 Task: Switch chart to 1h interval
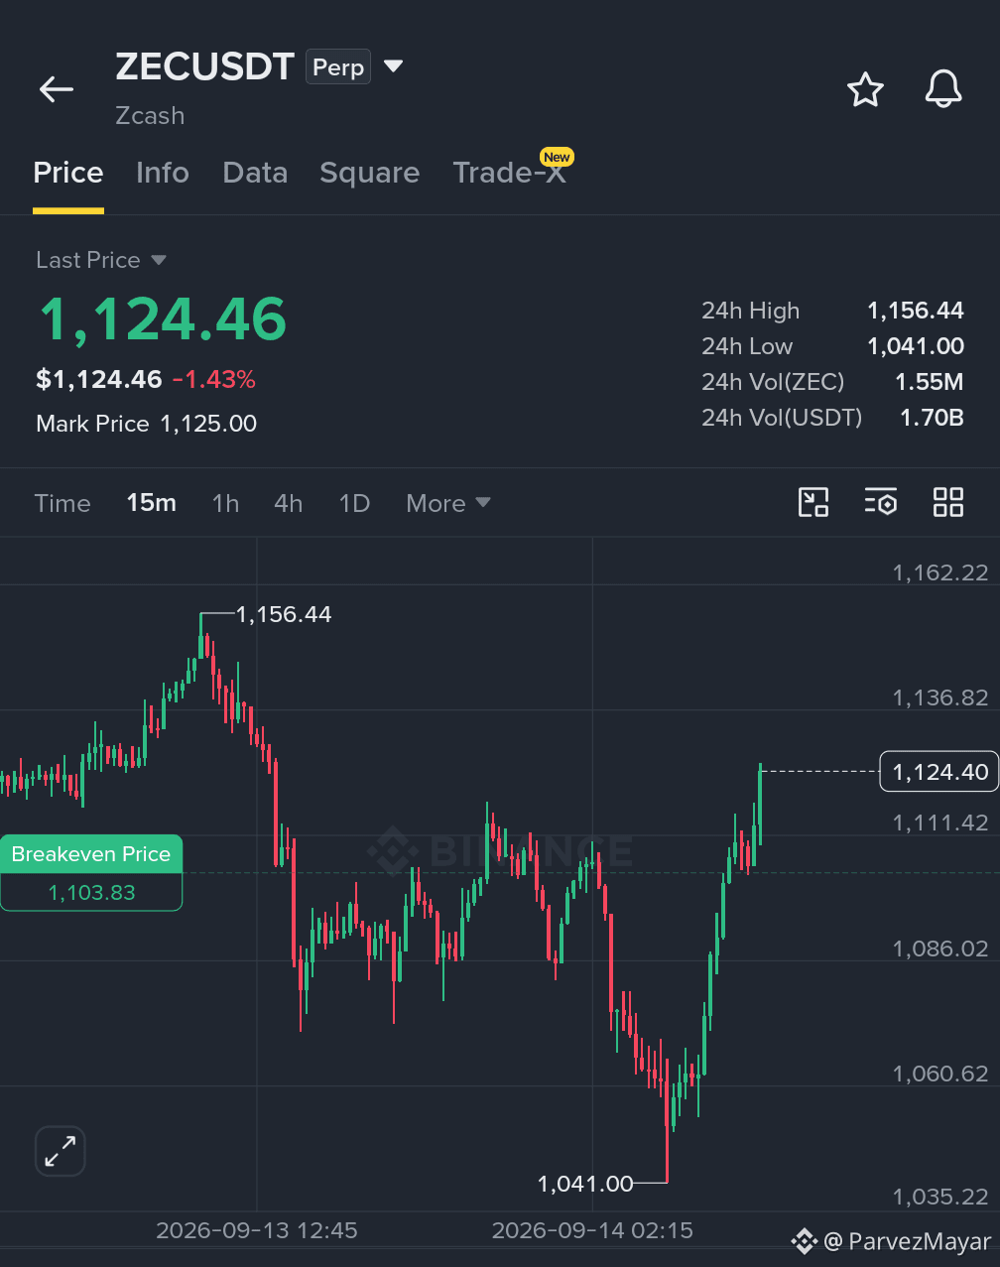pyautogui.click(x=225, y=503)
